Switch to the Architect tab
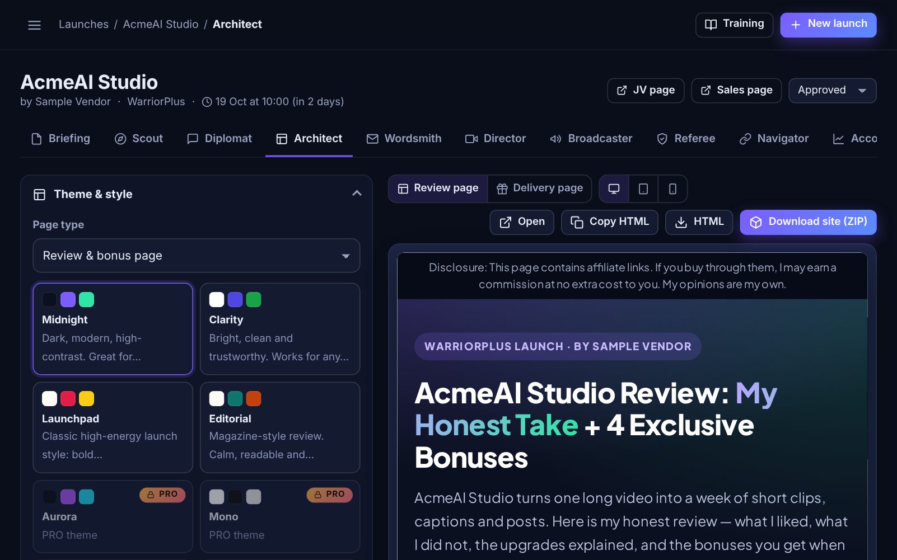The height and width of the screenshot is (560, 897). coord(309,139)
